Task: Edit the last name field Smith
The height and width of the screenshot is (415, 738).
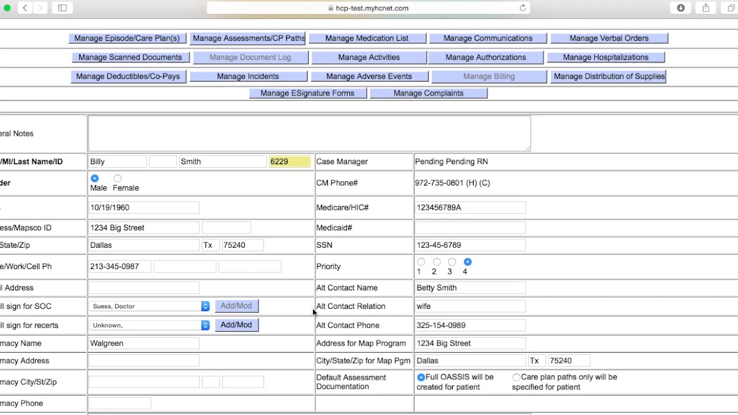Action: [223, 162]
